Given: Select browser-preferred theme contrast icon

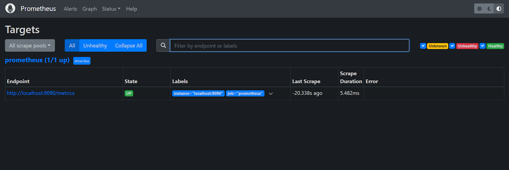Looking at the screenshot, I should click(499, 9).
